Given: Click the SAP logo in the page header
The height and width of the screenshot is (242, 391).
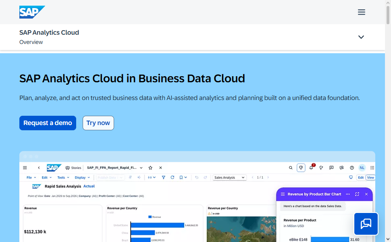Looking at the screenshot, I should coord(32,12).
